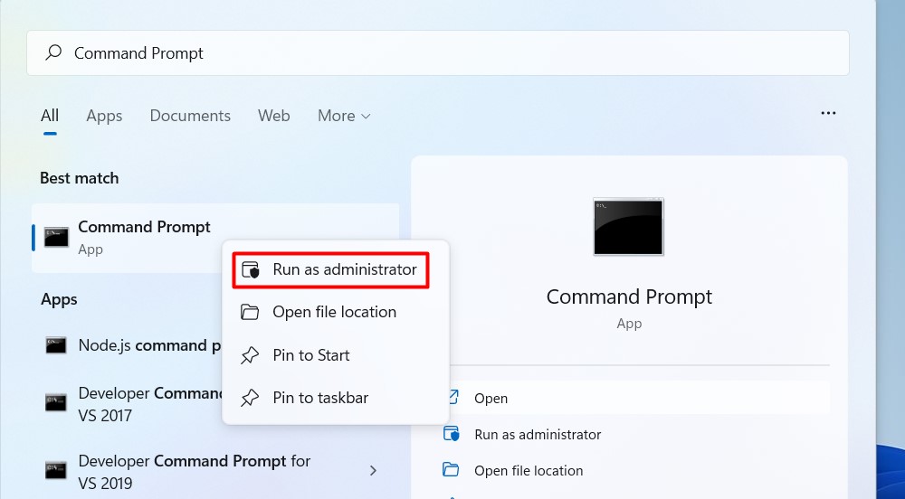
Task: Choose Pin to taskbar in context menu
Action: point(336,398)
